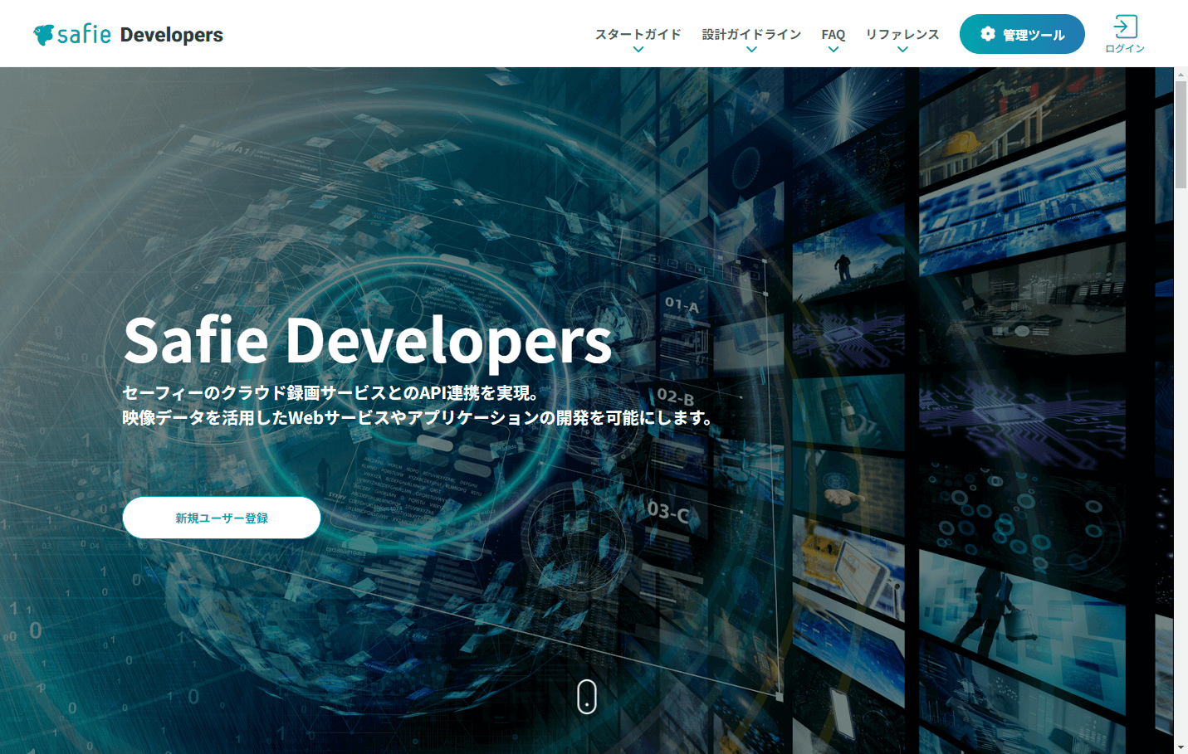Open the FAQ dropdown arrow
The image size is (1188, 754).
(833, 51)
